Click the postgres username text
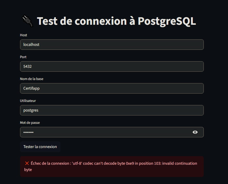Image resolution: width=228 pixels, height=184 pixels. click(31, 110)
